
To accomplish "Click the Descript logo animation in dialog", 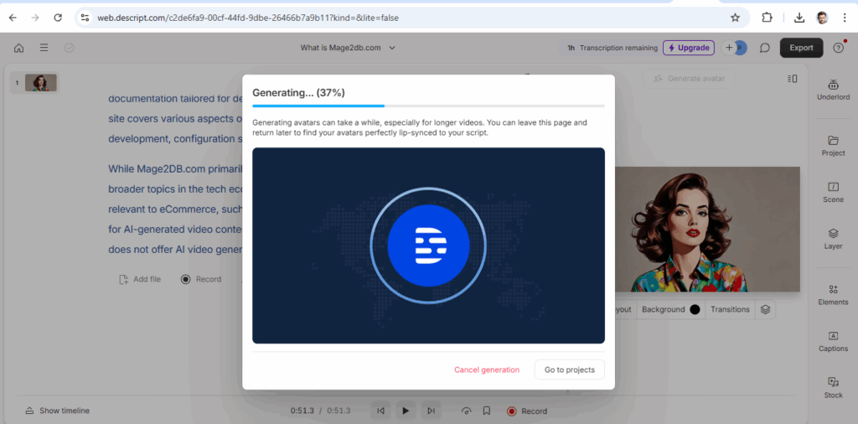I will 428,246.
